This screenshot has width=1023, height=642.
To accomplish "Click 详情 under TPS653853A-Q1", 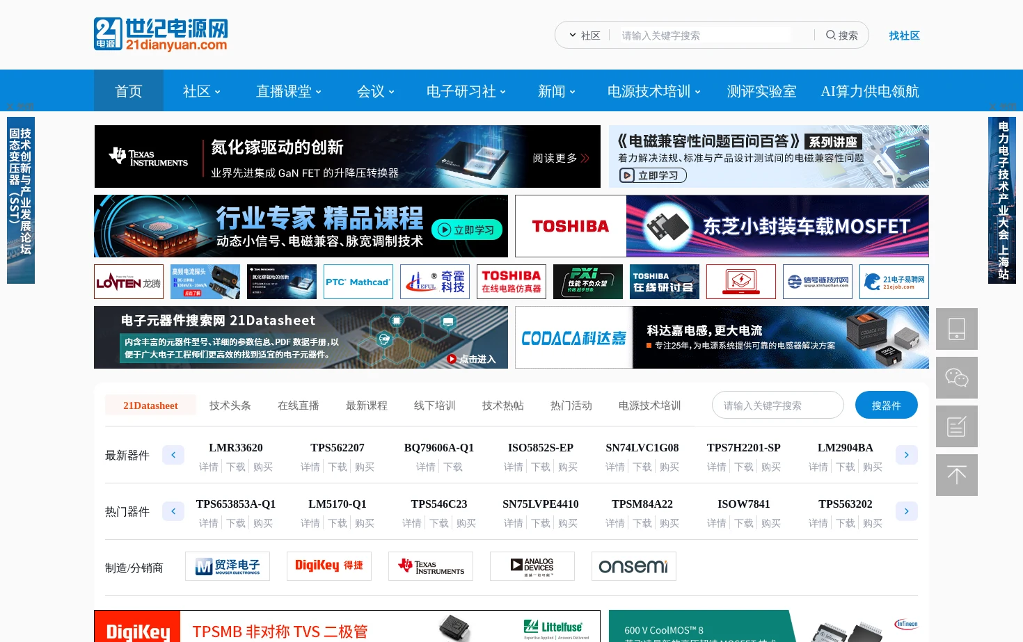I will pyautogui.click(x=209, y=523).
